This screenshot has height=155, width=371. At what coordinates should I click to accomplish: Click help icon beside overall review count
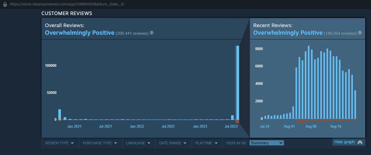pos(151,33)
